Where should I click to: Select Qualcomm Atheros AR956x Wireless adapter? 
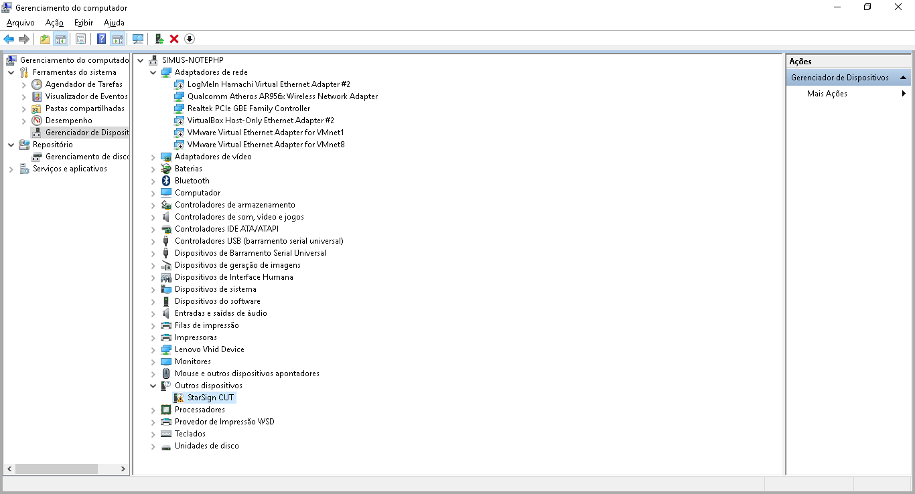(282, 96)
